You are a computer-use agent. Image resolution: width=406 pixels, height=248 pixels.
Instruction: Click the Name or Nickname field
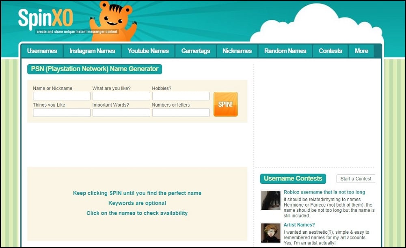[x=62, y=96]
